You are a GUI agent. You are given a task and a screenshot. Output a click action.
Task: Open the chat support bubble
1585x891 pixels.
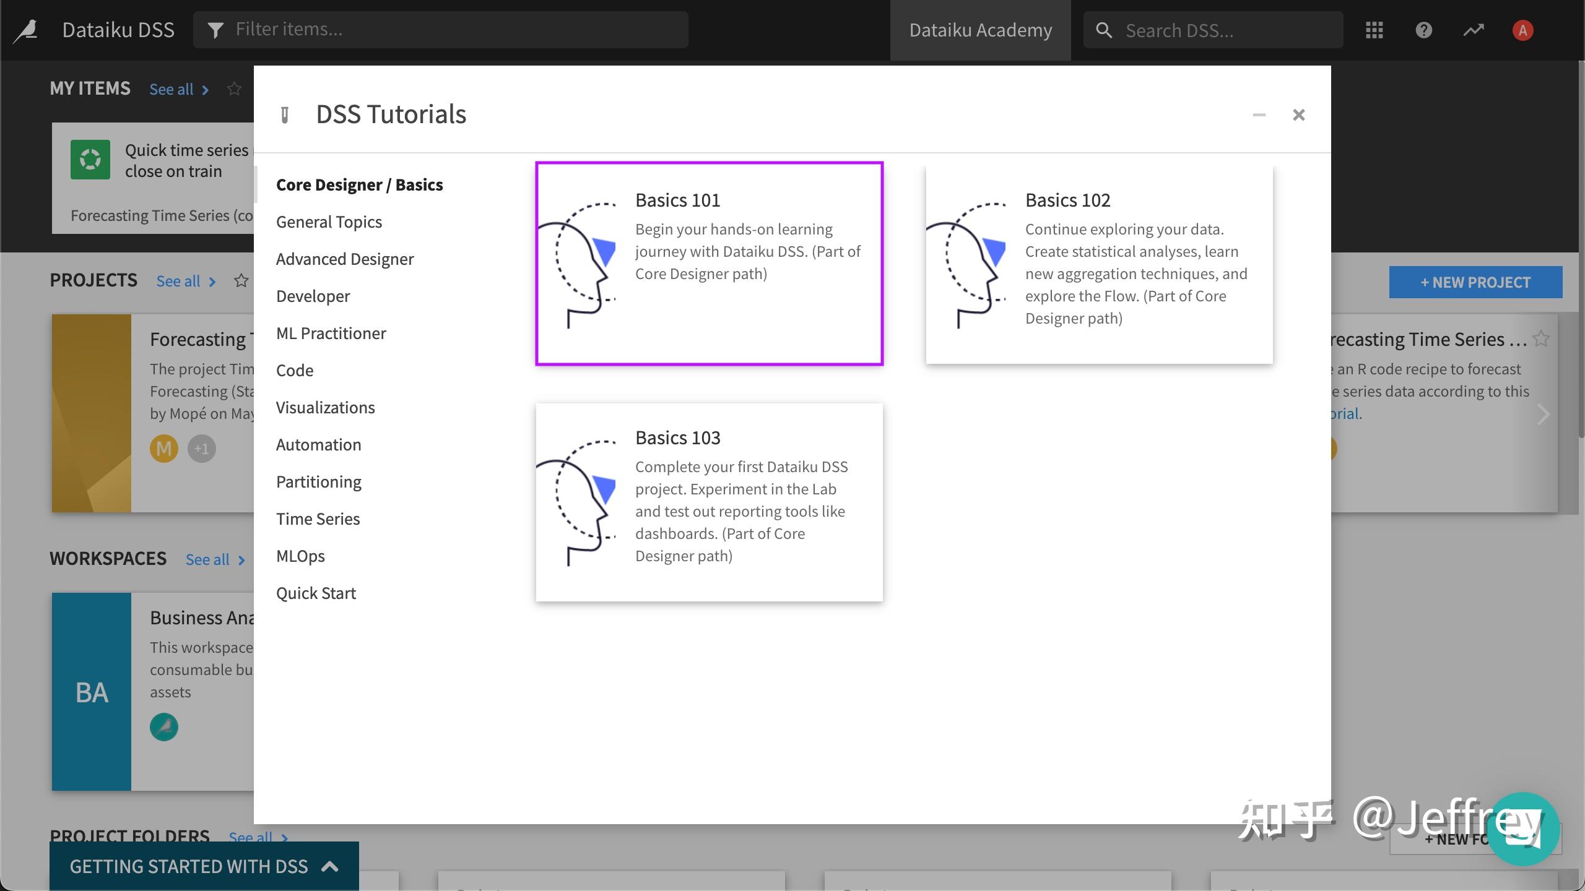[1522, 829]
